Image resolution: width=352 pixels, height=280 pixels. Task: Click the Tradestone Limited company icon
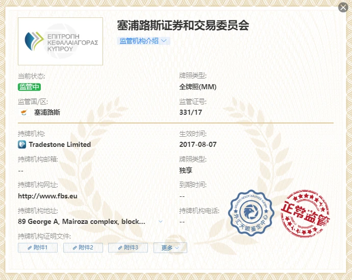pos(22,144)
